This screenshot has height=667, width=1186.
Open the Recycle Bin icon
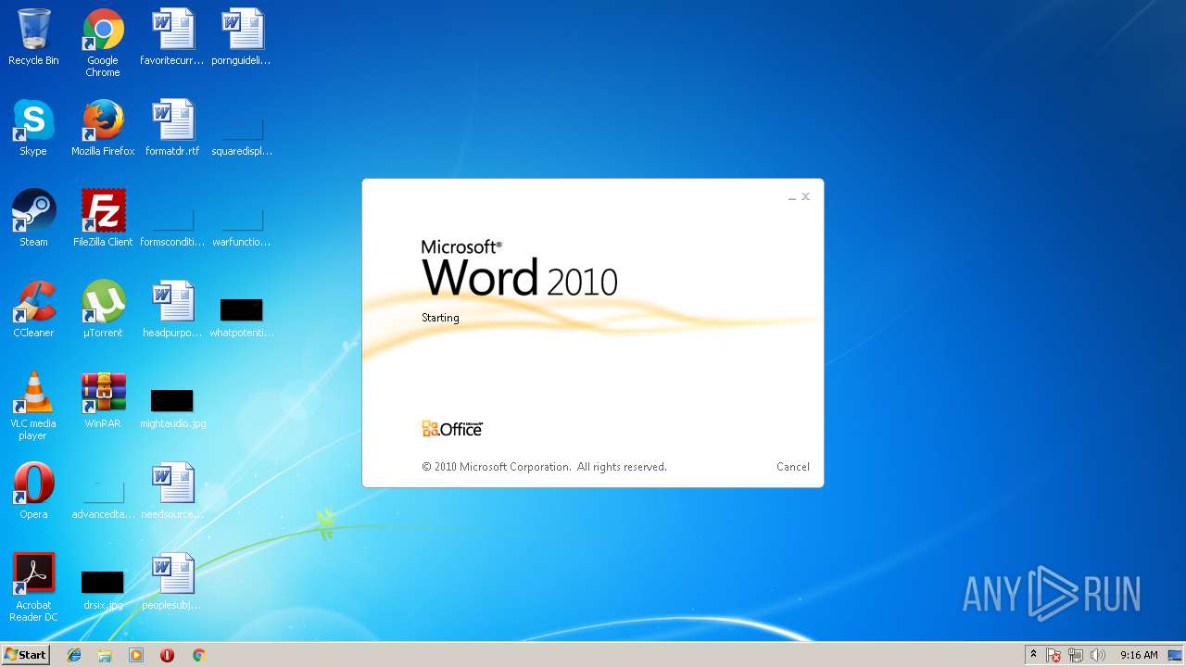pyautogui.click(x=33, y=38)
